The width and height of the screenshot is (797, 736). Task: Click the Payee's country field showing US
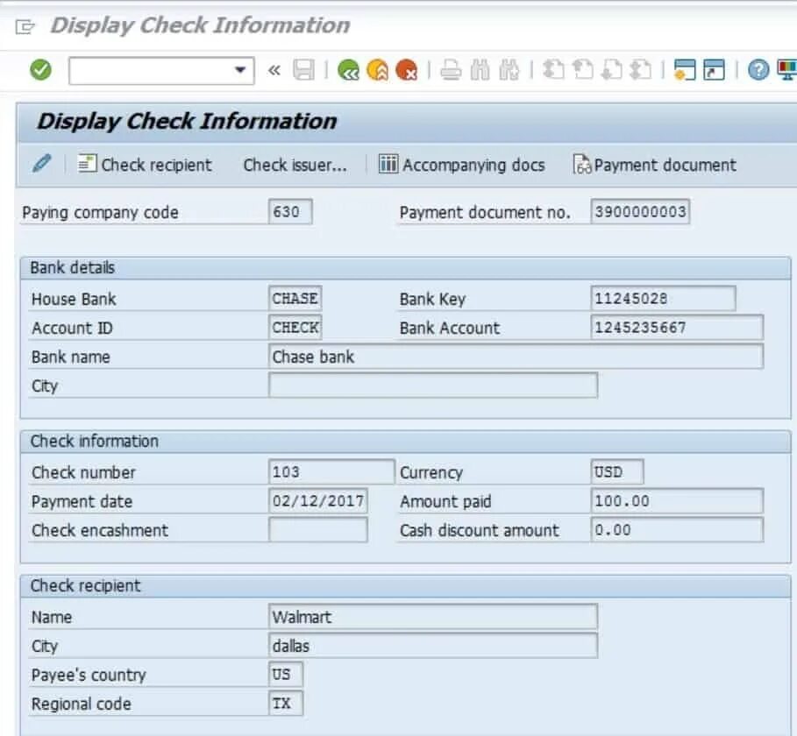point(286,675)
